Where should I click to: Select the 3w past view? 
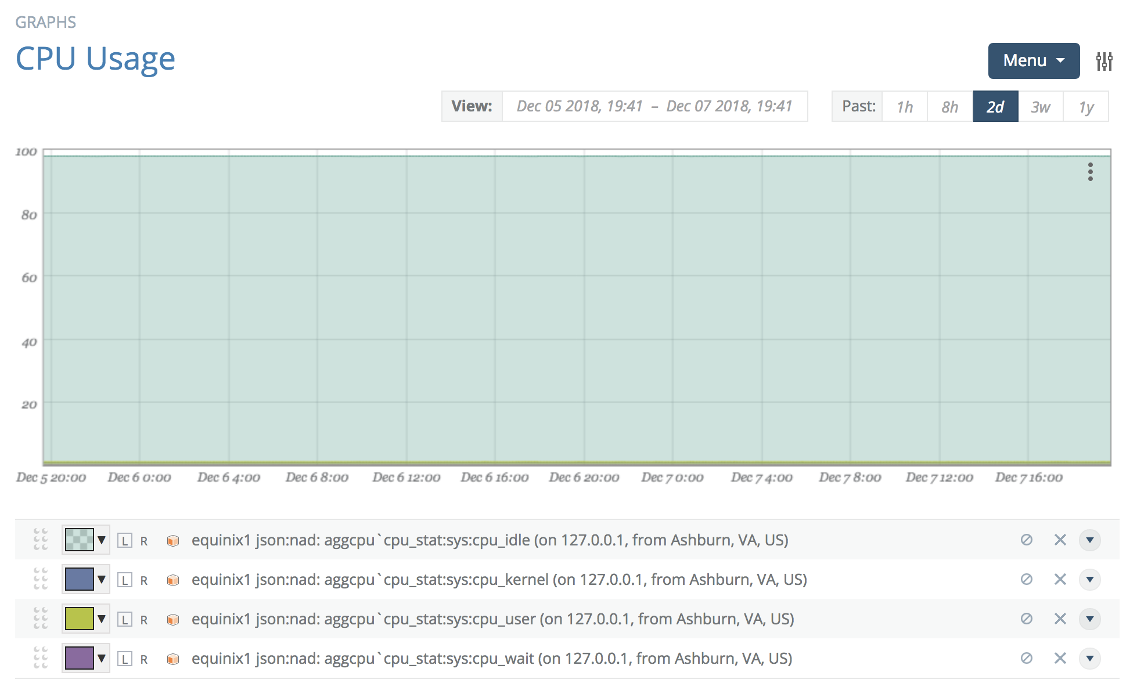[x=1040, y=106]
